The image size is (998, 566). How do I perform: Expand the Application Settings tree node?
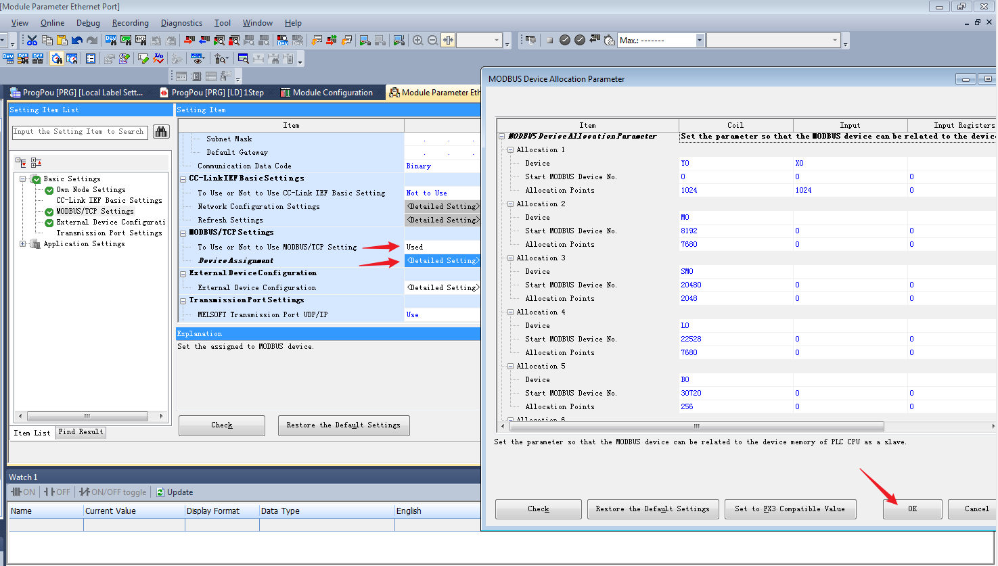[x=23, y=244]
